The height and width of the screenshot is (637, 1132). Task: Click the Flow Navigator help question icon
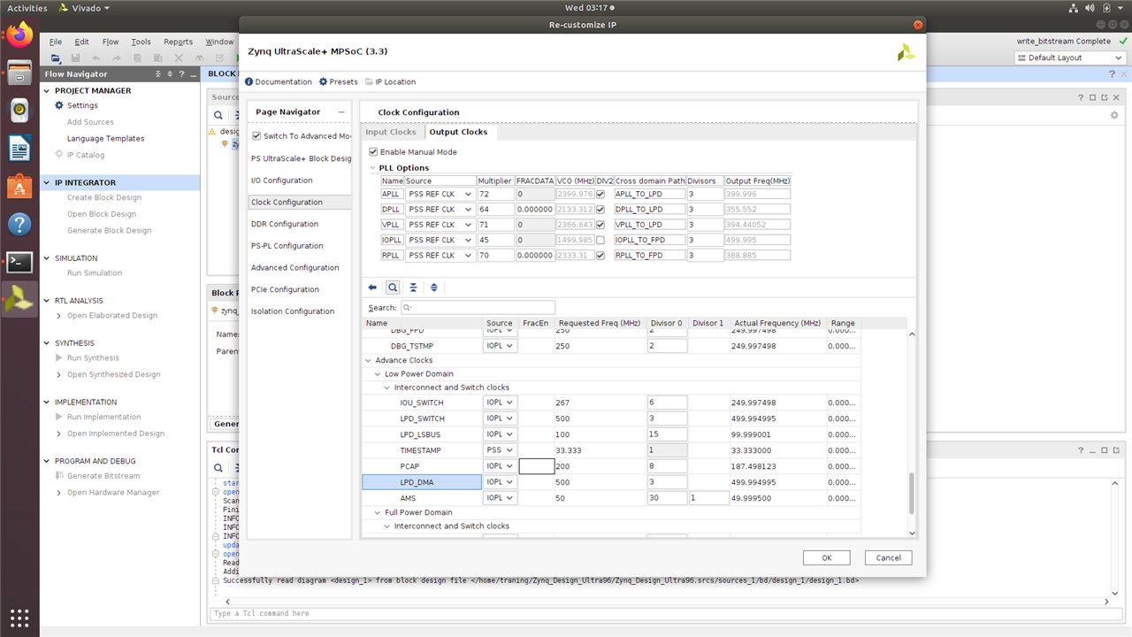click(x=181, y=74)
